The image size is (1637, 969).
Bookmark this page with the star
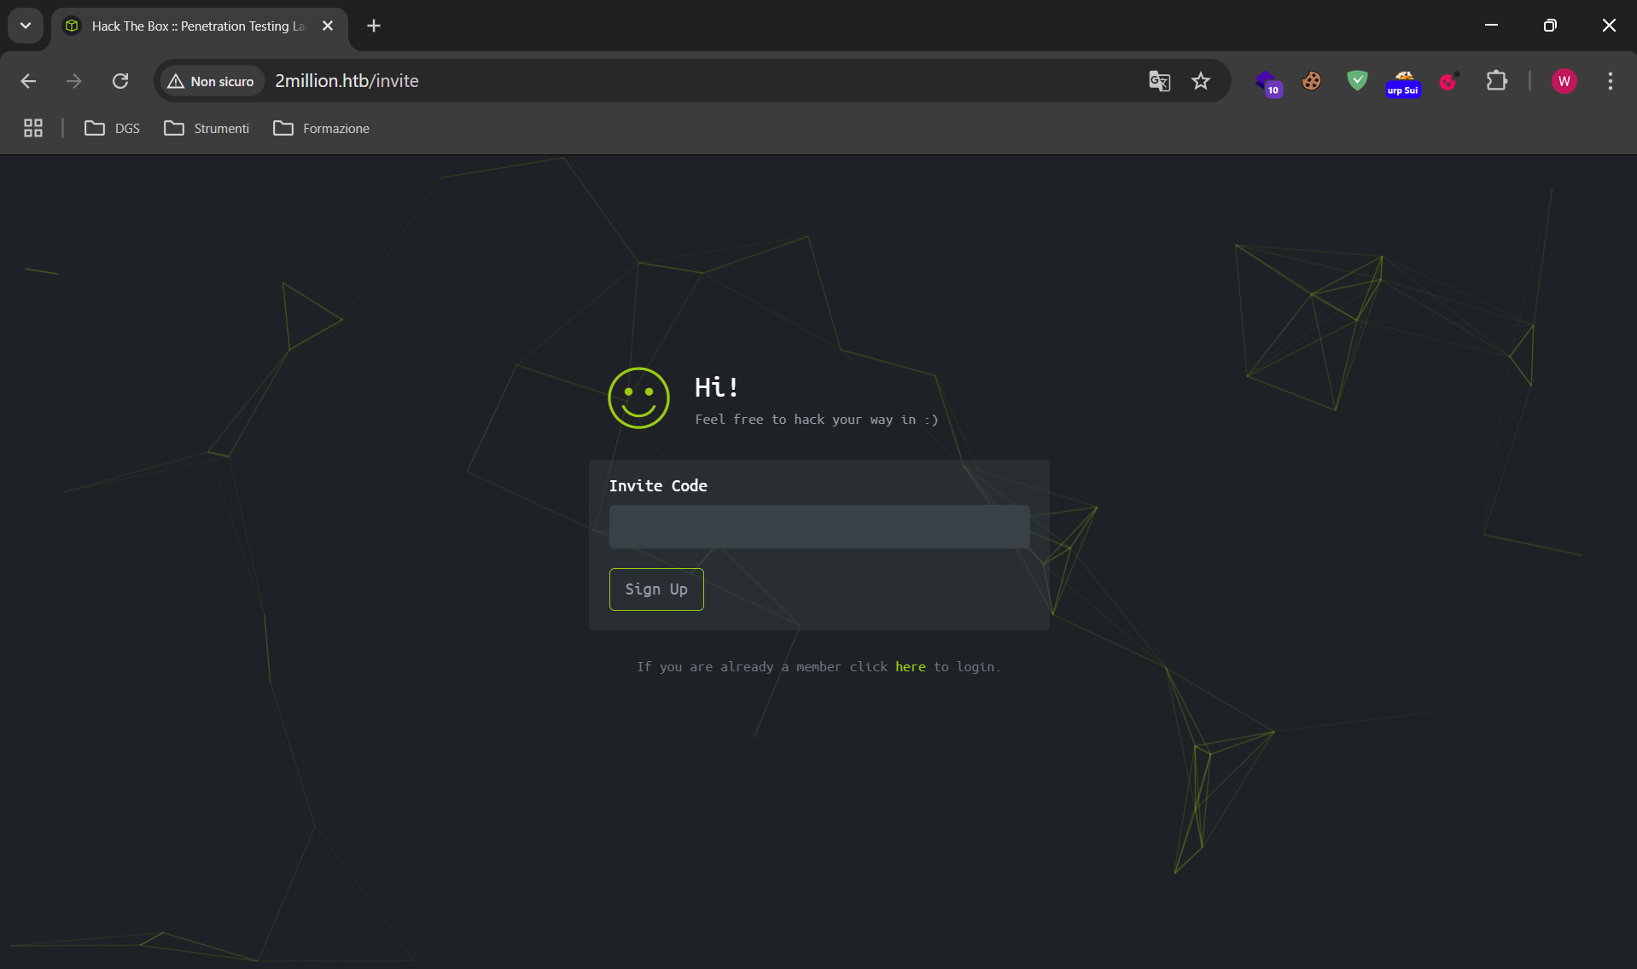[x=1201, y=81]
